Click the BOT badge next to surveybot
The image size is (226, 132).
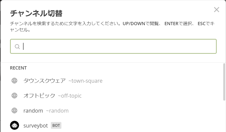[x=56, y=126]
